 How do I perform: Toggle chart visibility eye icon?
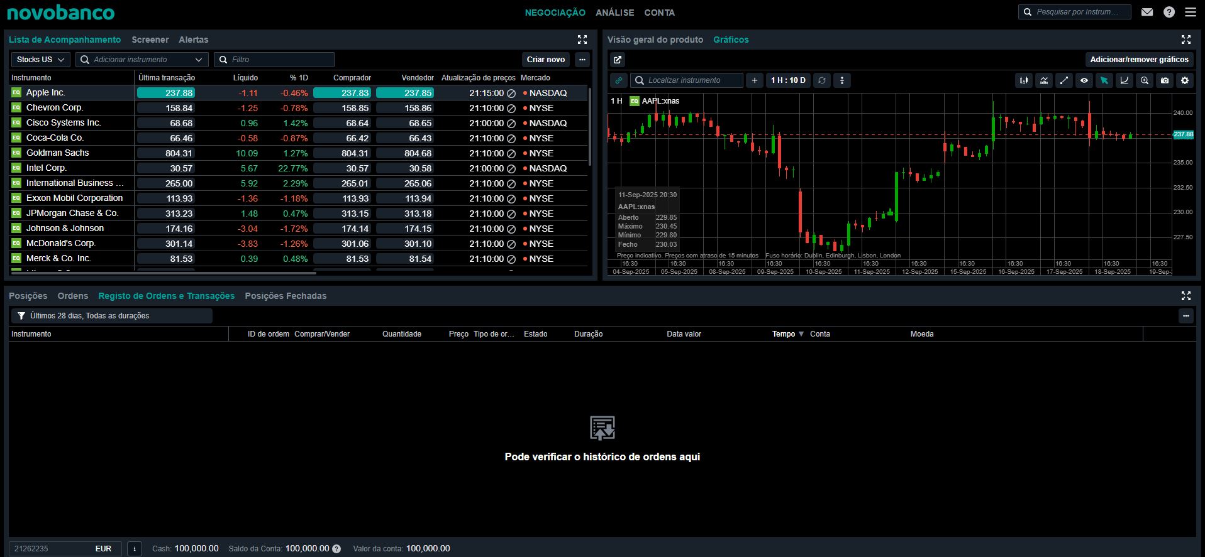pos(1084,80)
